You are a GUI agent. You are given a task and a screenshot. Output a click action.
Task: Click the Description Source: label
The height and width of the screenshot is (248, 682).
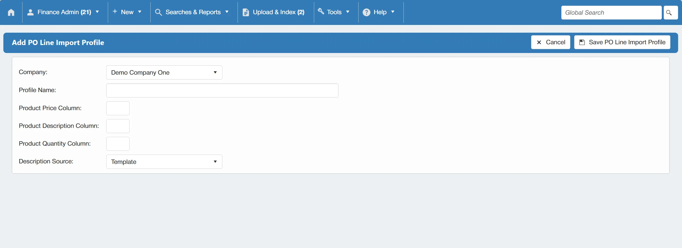tap(46, 161)
